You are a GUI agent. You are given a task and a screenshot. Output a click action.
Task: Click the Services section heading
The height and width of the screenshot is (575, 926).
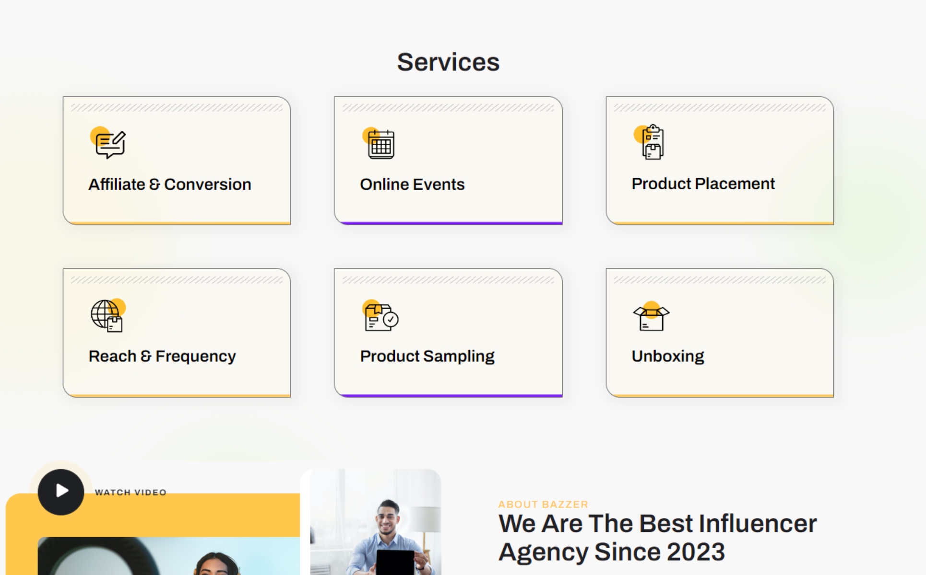click(x=448, y=62)
